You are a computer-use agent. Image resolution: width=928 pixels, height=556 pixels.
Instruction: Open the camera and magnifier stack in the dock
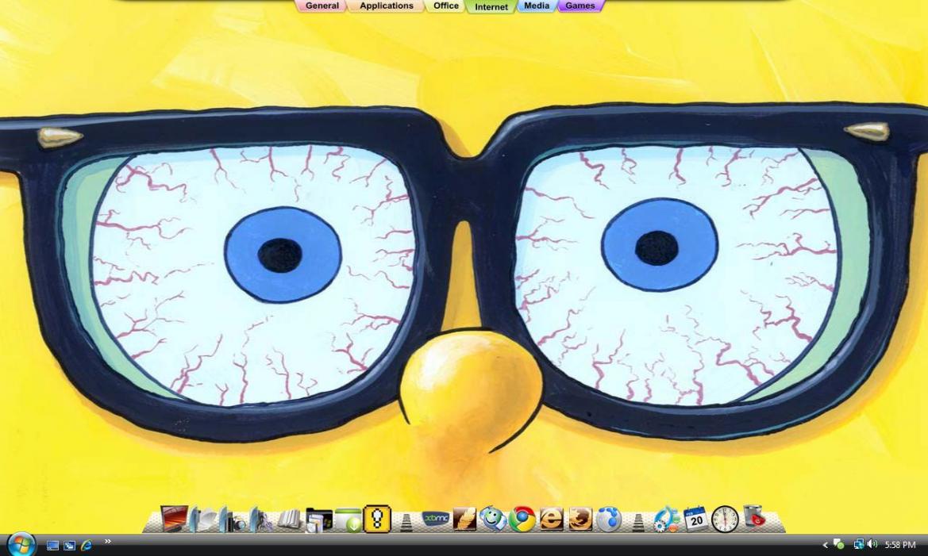[x=232, y=520]
